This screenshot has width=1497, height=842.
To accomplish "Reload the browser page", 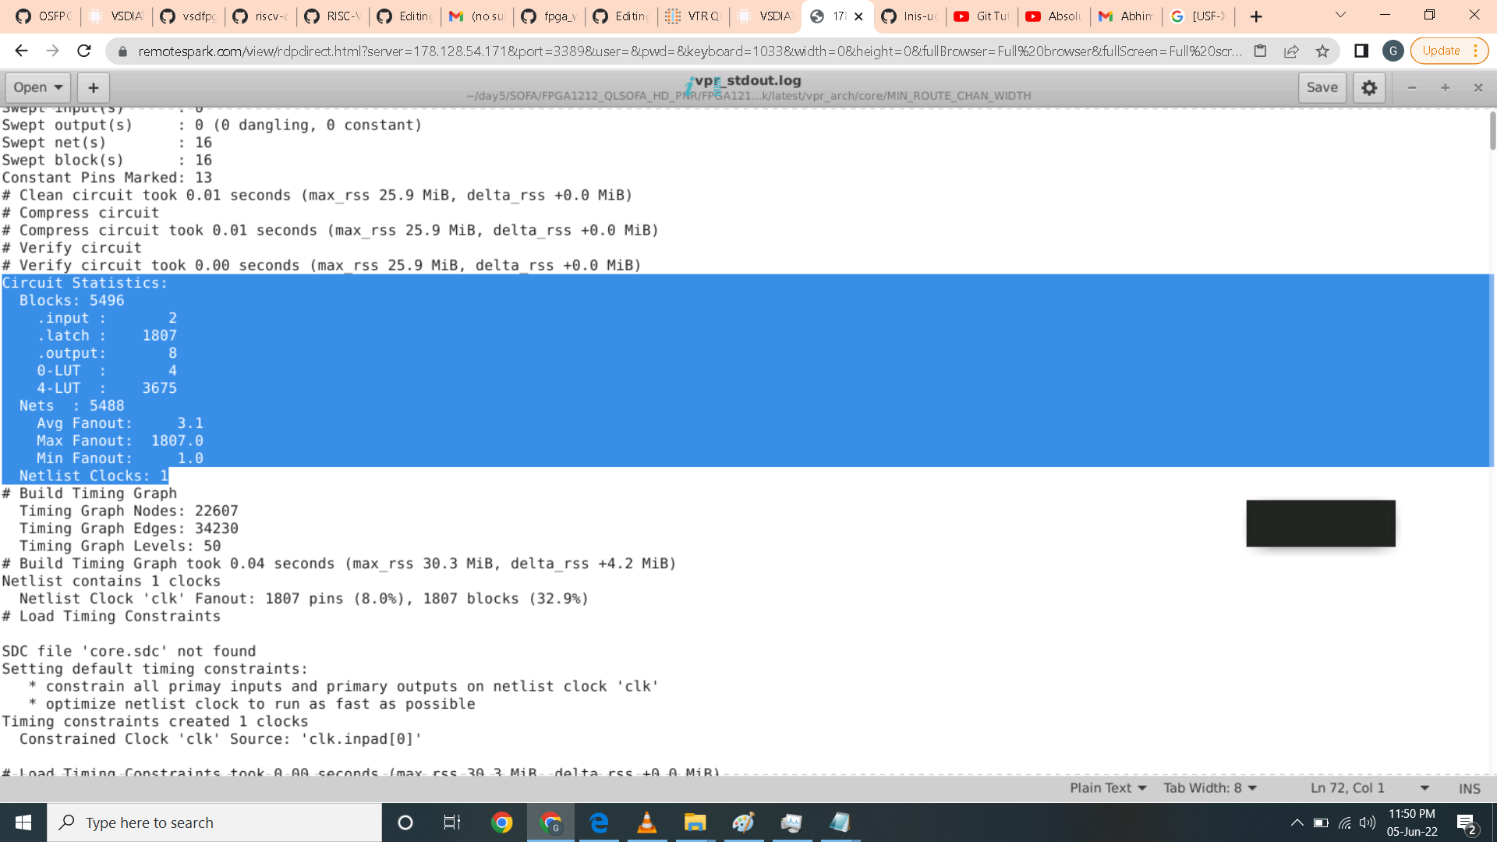I will (84, 51).
